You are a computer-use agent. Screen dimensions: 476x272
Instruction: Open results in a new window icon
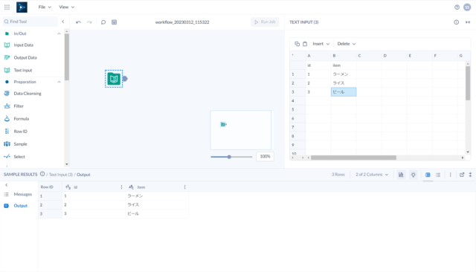click(462, 175)
